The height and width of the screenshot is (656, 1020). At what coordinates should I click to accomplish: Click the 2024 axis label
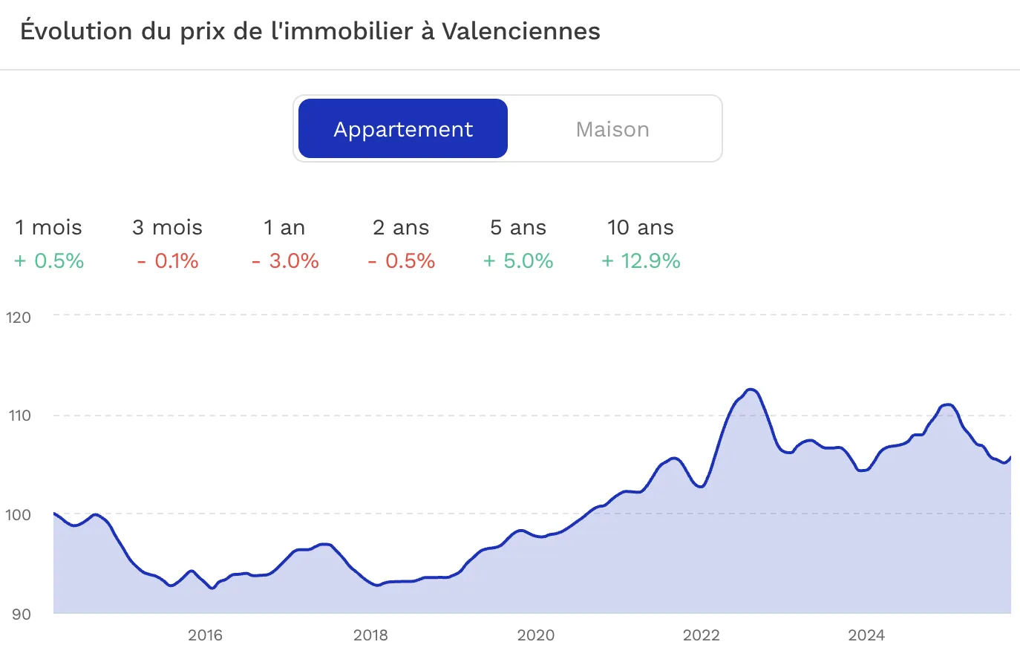click(867, 635)
